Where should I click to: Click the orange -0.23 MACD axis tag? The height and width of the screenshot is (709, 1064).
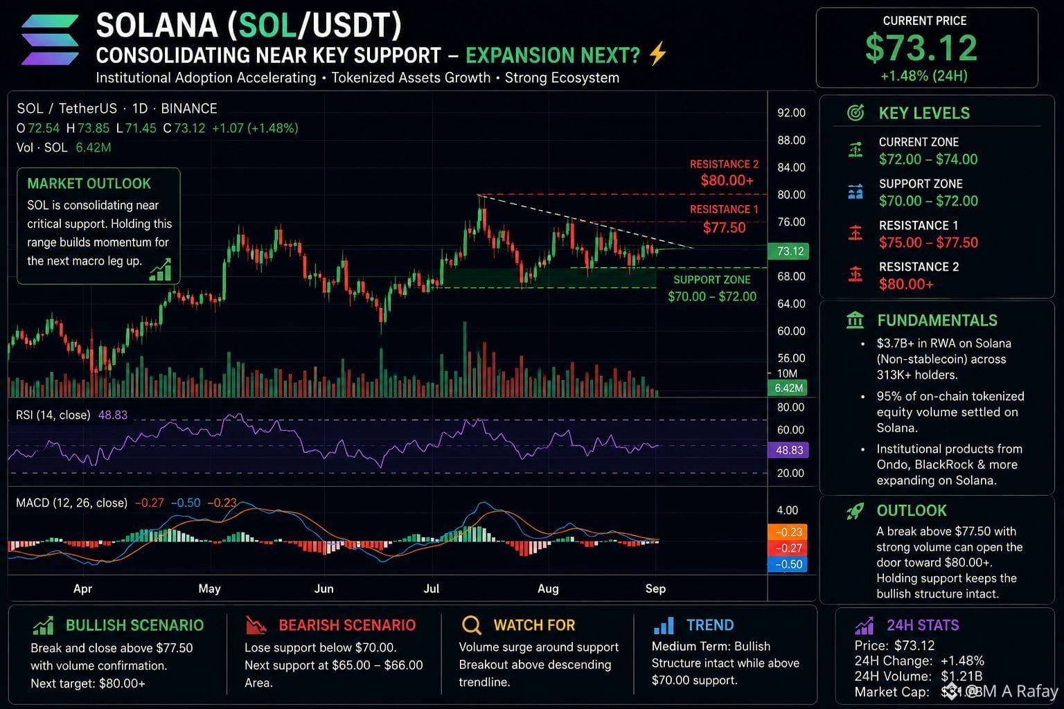[788, 532]
